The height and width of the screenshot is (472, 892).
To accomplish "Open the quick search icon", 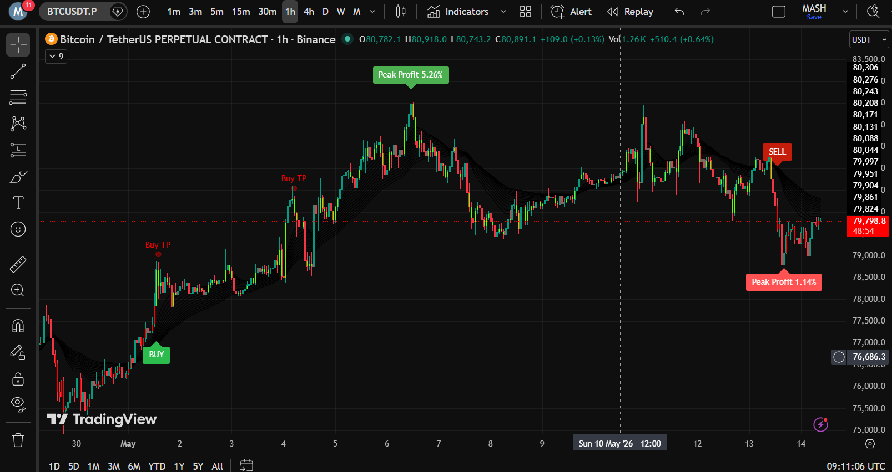I will pos(874,12).
